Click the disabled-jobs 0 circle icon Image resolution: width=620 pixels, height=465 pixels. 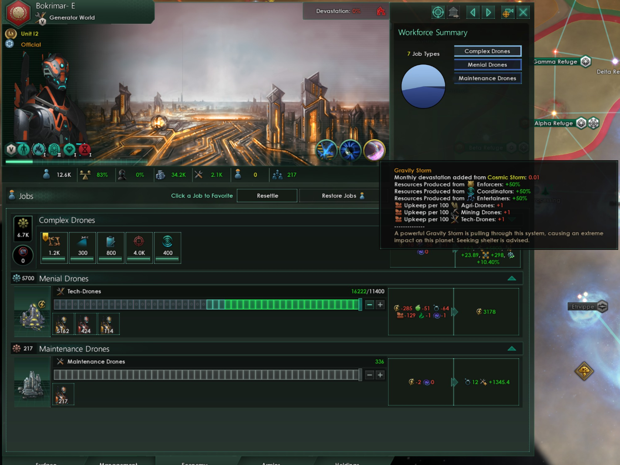[x=23, y=255]
